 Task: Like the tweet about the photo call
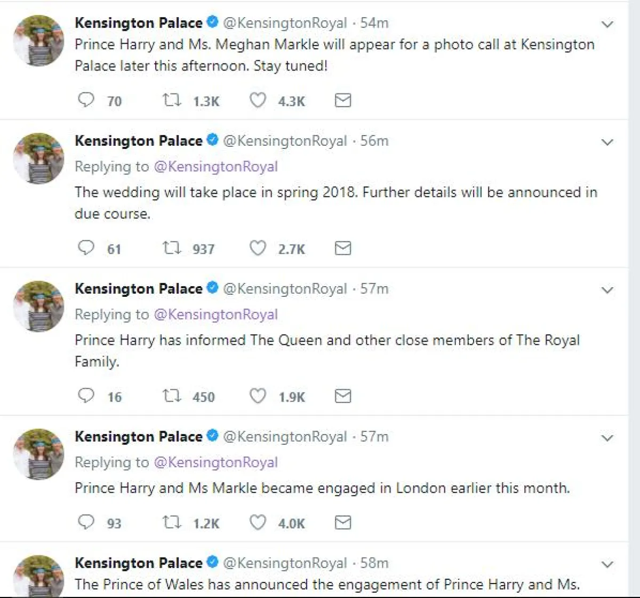pos(258,100)
